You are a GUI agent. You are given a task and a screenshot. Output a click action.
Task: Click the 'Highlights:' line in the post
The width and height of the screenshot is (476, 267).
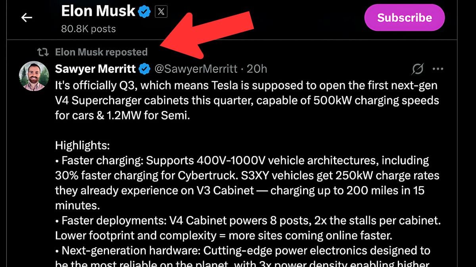click(x=82, y=145)
